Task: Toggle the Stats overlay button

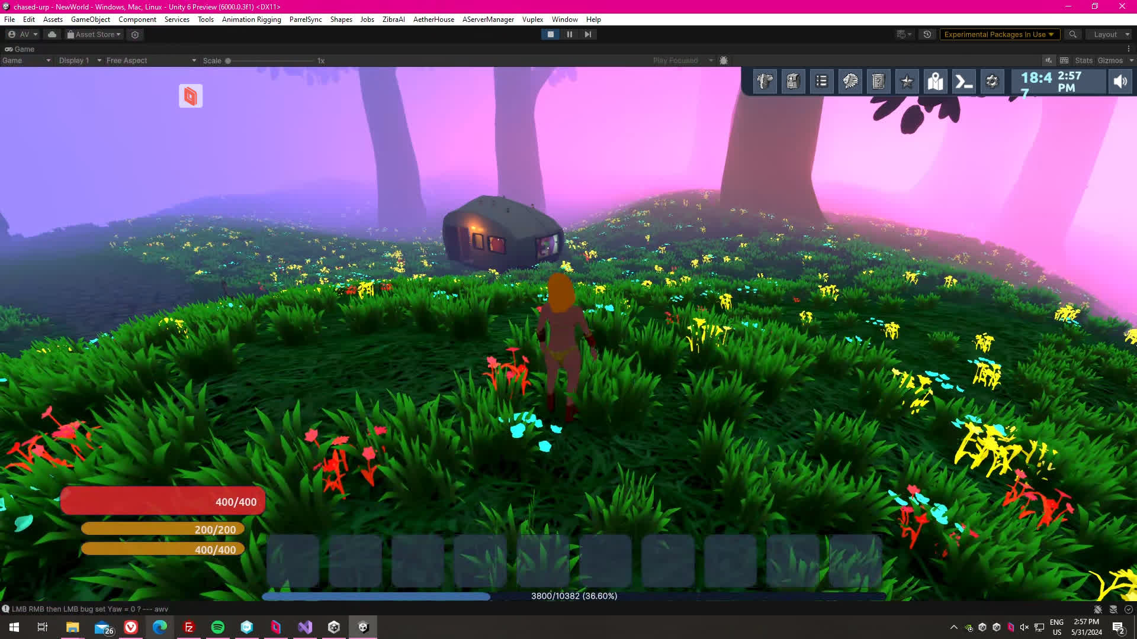Action: [x=1083, y=60]
